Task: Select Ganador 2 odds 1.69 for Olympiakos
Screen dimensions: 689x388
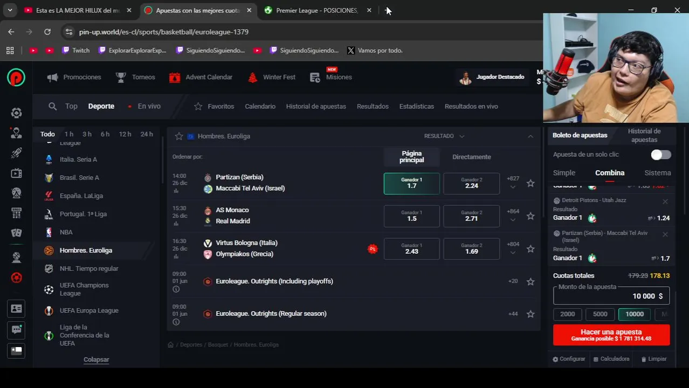Action: pos(471,249)
